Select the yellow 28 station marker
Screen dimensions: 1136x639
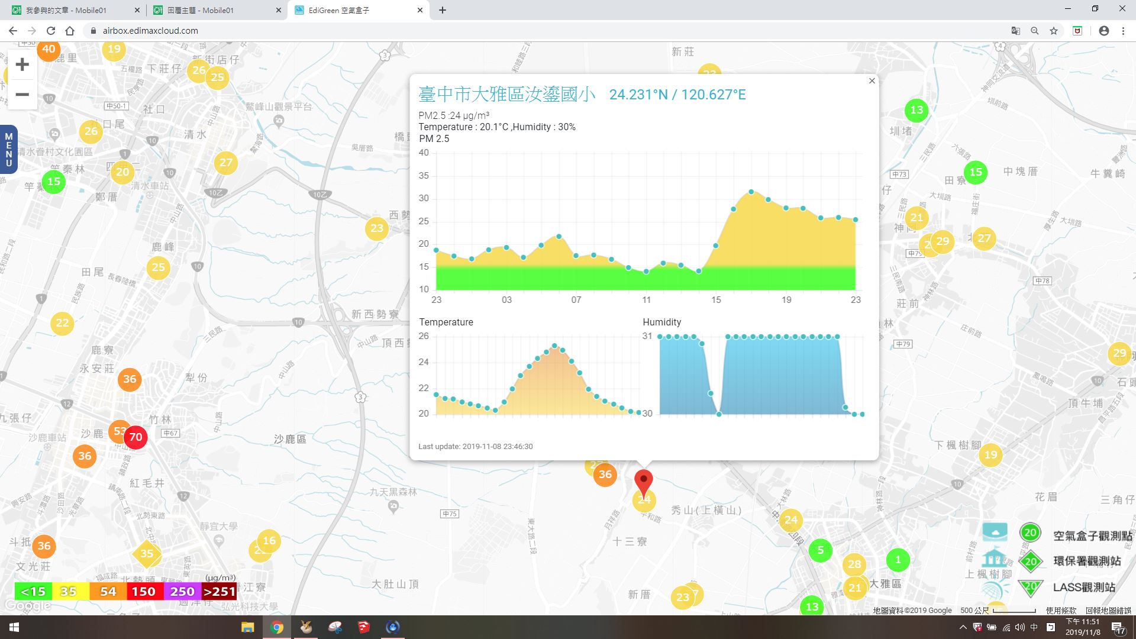(x=854, y=564)
